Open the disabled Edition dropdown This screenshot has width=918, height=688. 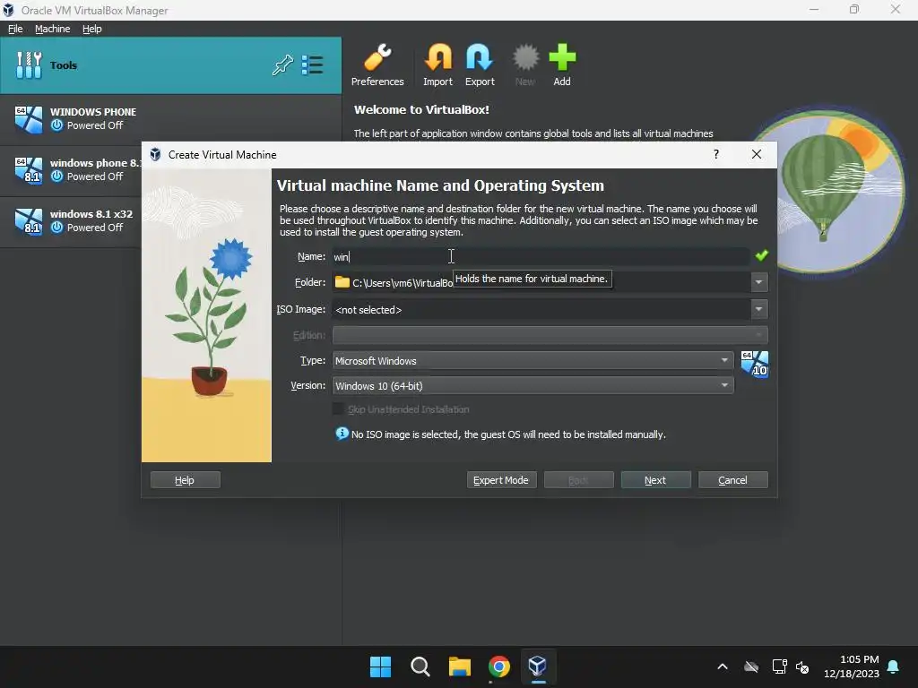tap(550, 335)
